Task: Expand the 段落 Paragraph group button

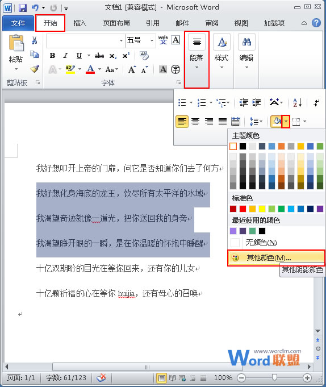Action: coord(197,59)
